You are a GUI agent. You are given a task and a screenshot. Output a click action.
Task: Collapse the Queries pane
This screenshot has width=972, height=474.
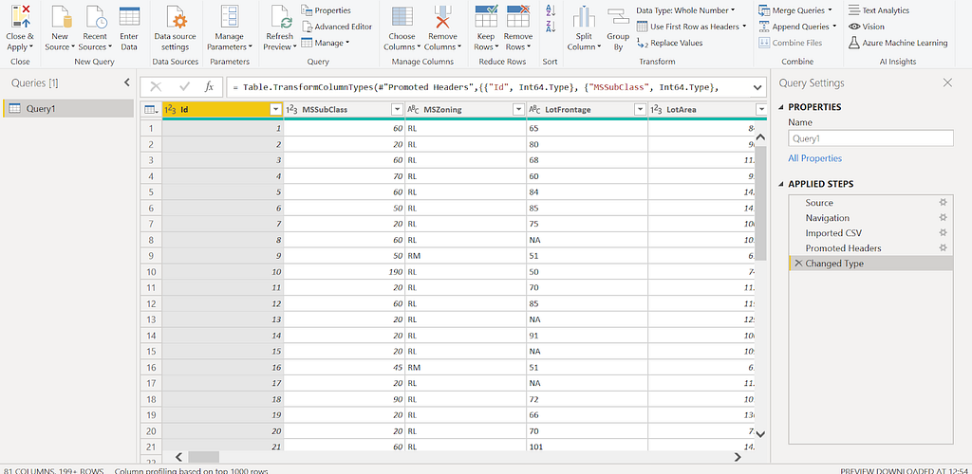[126, 82]
